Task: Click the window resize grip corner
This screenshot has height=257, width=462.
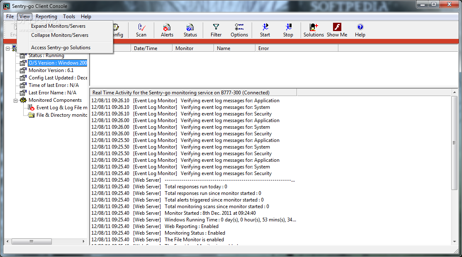Action: point(457,251)
